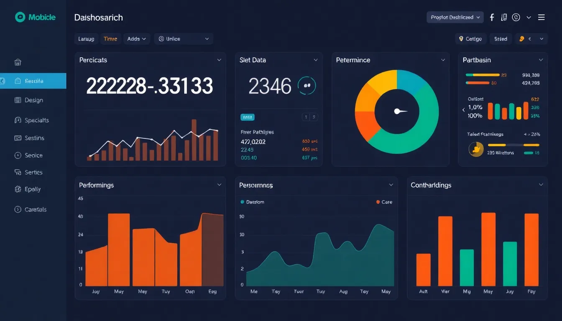Click the Epally gear icon

coord(18,189)
